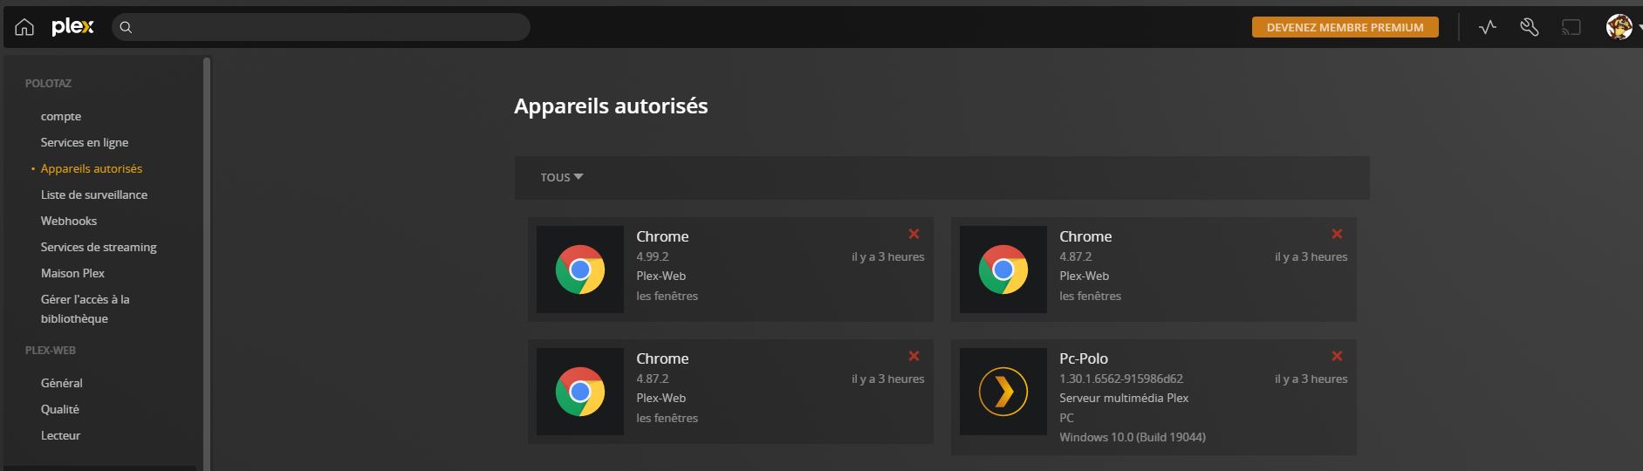Remove the Chrome 4.99.2 device
1643x471 pixels.
[914, 234]
